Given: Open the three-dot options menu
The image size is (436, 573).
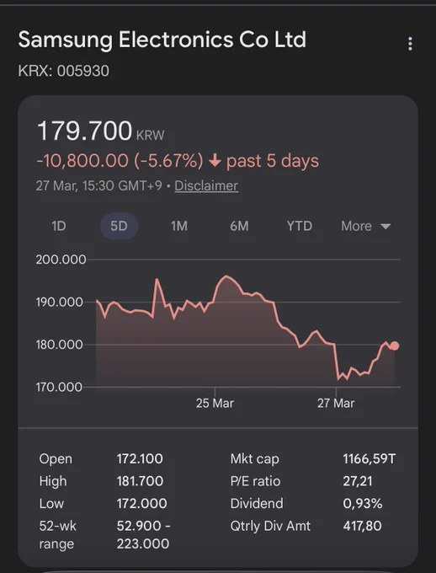Looking at the screenshot, I should coord(410,44).
